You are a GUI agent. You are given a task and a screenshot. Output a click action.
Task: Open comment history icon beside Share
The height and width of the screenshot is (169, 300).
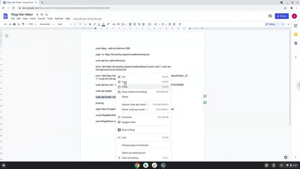click(270, 16)
